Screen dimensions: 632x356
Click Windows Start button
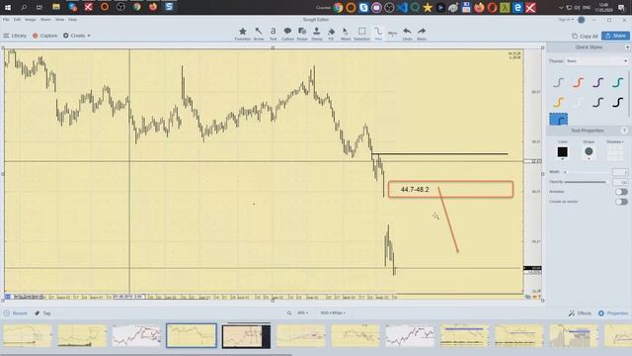pyautogui.click(x=8, y=7)
